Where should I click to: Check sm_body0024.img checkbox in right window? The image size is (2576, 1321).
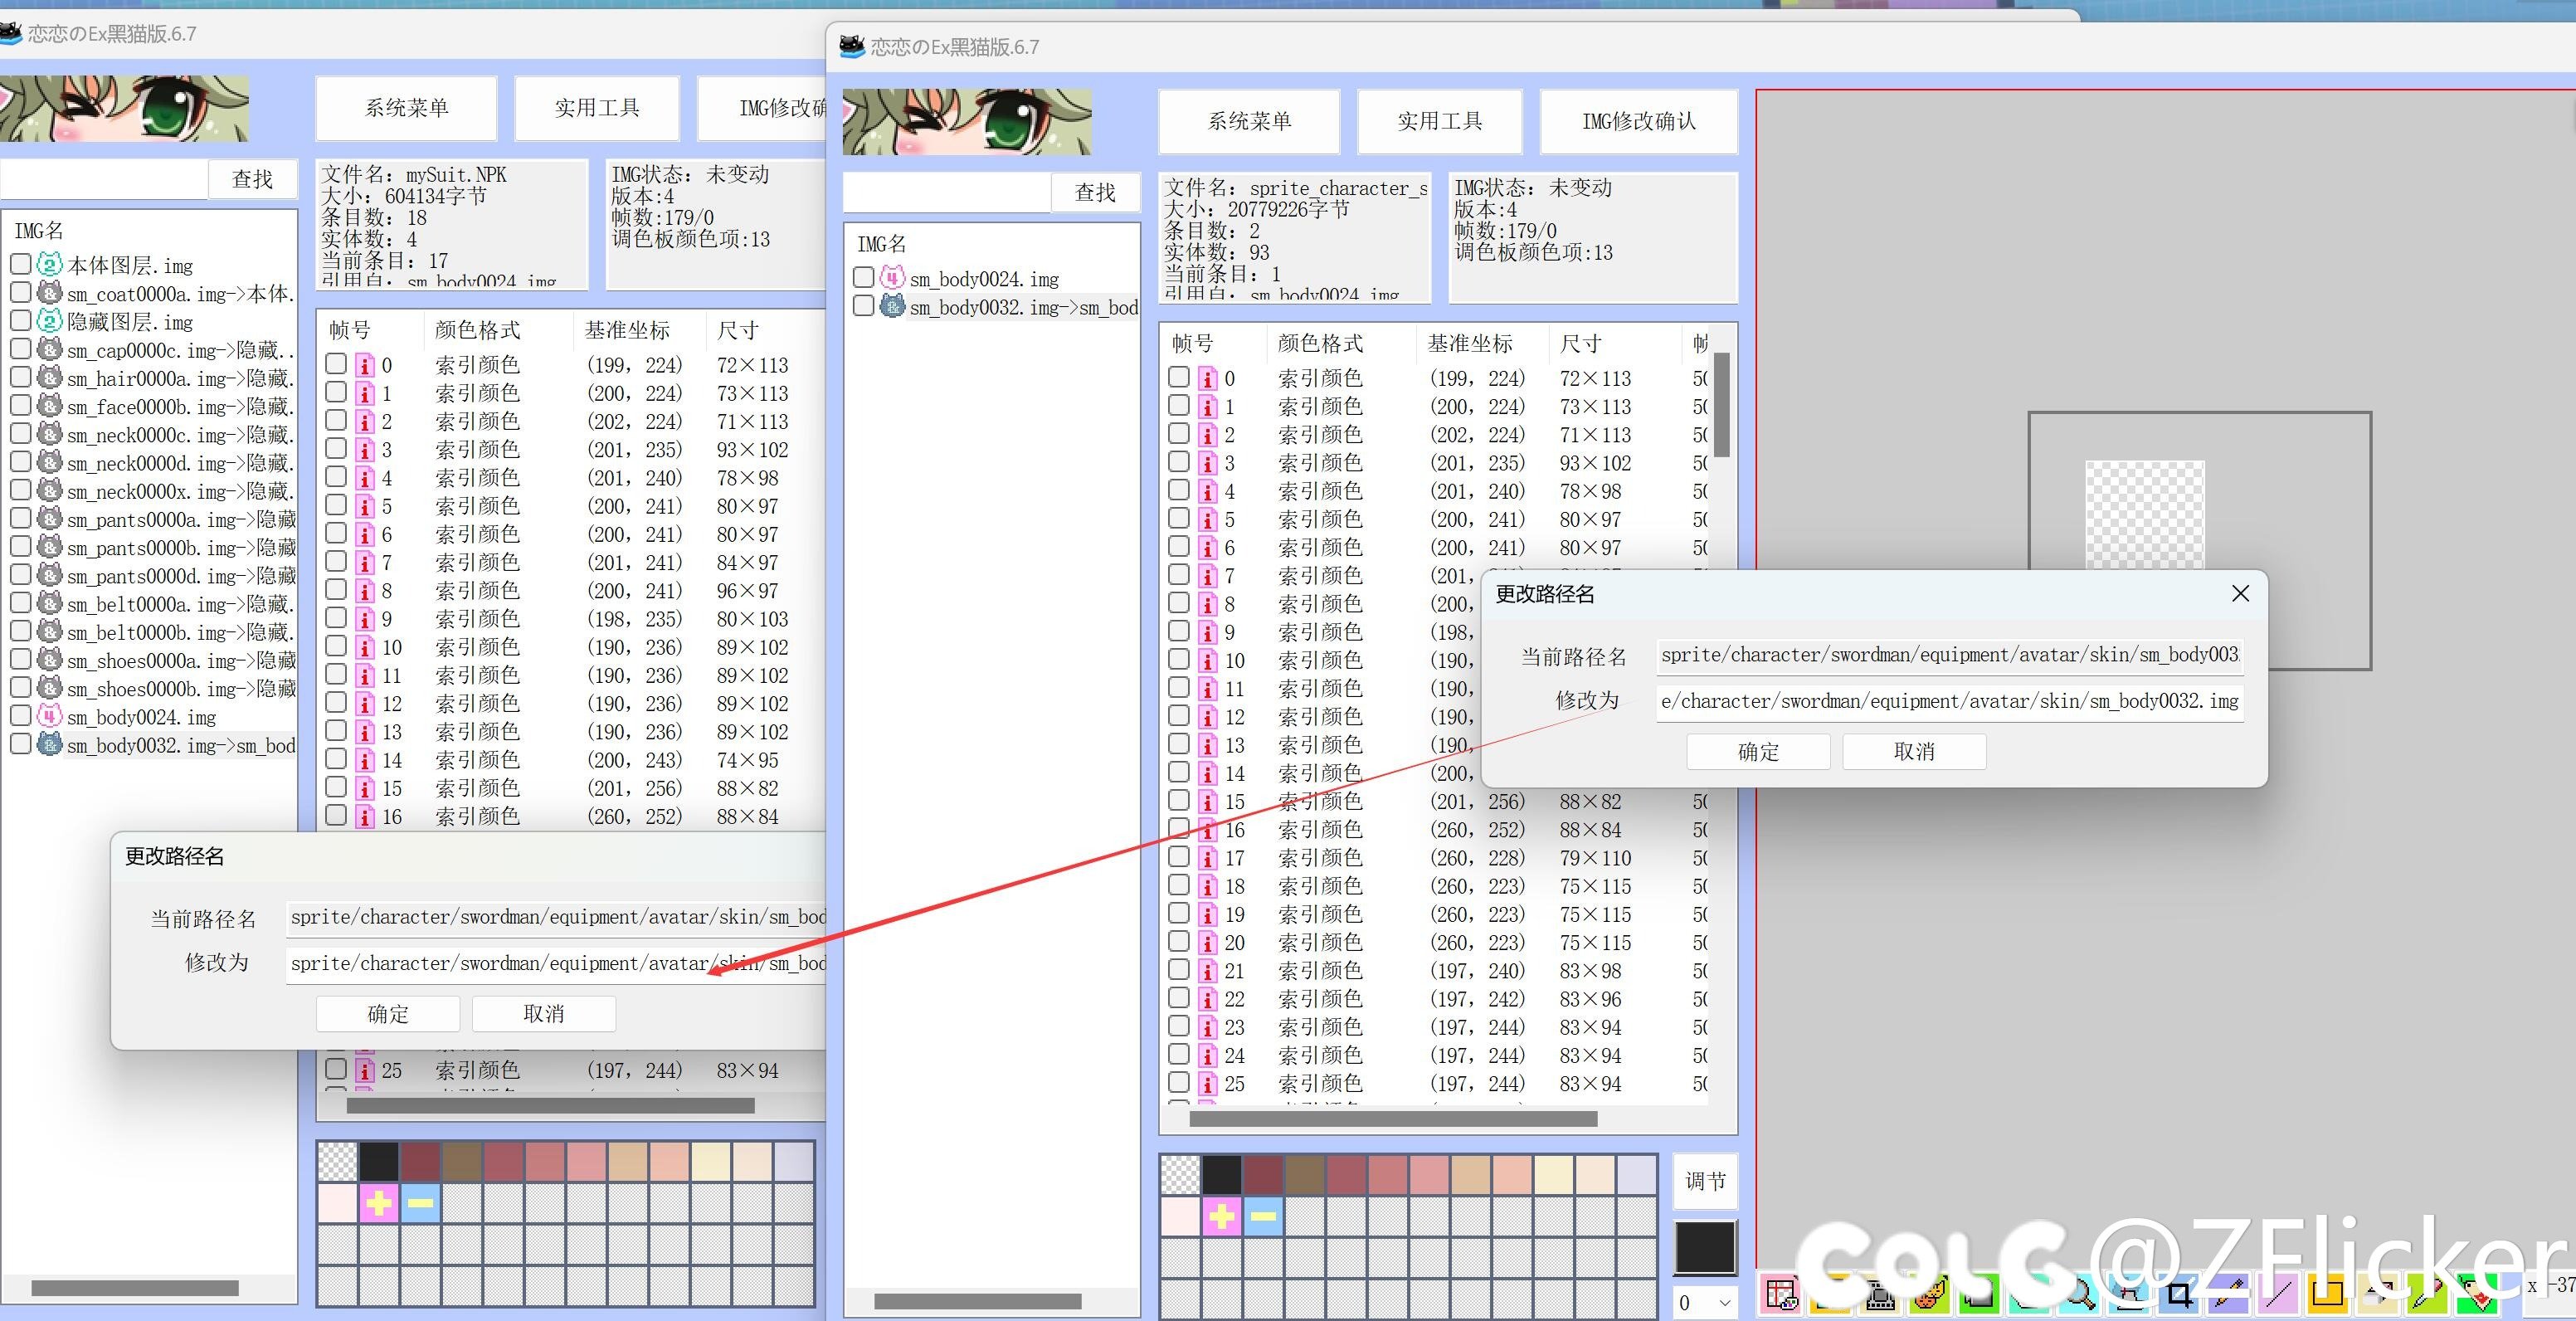click(x=863, y=277)
